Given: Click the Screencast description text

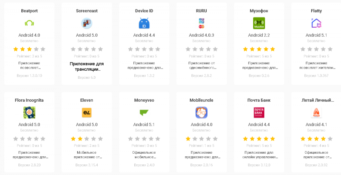Looking at the screenshot, I should [x=87, y=66].
